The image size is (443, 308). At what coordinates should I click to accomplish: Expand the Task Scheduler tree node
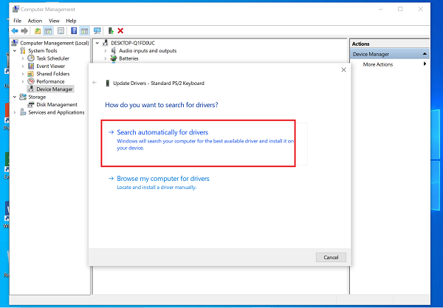22,58
